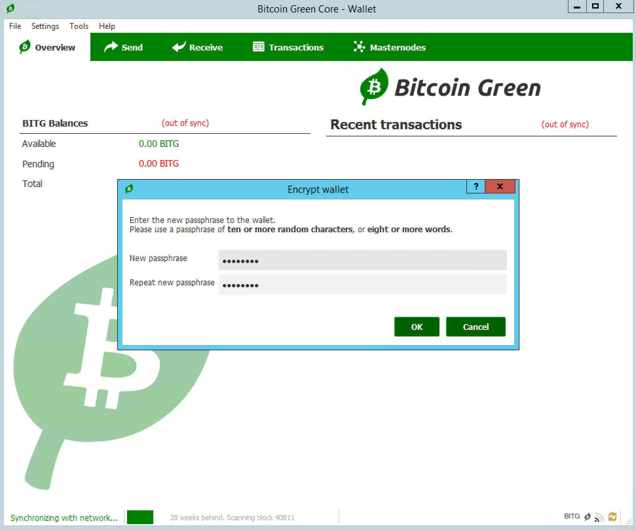Click the network connections icon in status bar
The image size is (636, 530).
tap(600, 517)
